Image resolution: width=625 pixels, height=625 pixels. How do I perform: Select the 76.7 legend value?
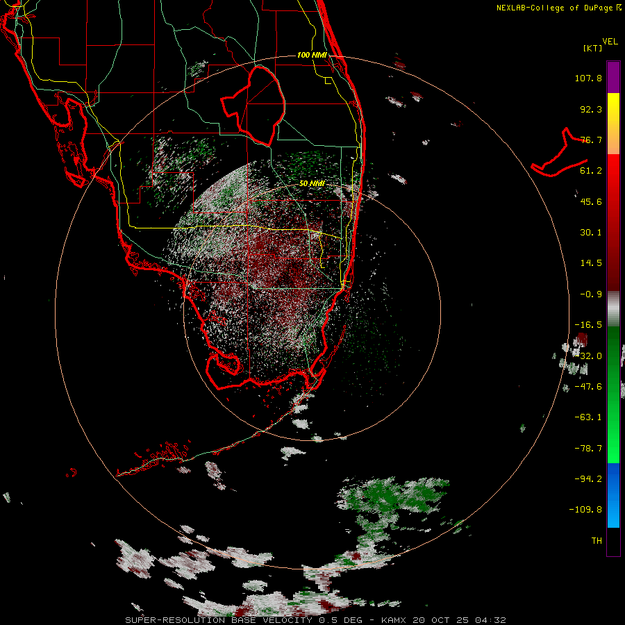(x=591, y=140)
